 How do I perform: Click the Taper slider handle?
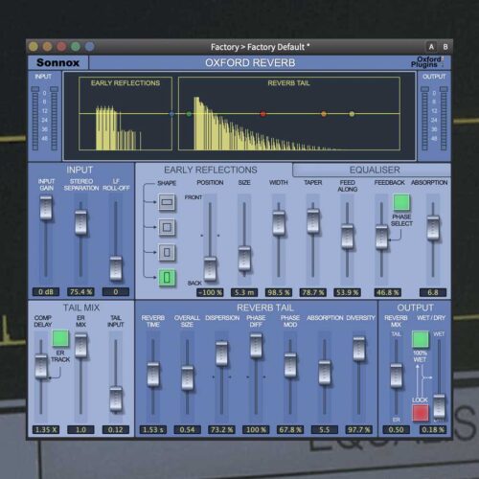pyautogui.click(x=313, y=221)
